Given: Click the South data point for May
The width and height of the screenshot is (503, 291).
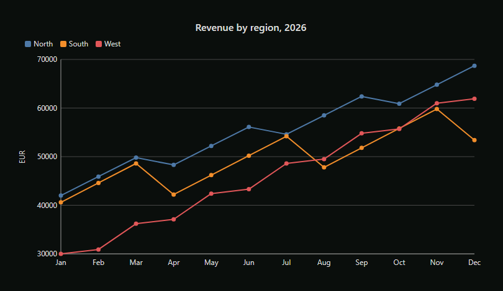Looking at the screenshot, I should coord(211,175).
